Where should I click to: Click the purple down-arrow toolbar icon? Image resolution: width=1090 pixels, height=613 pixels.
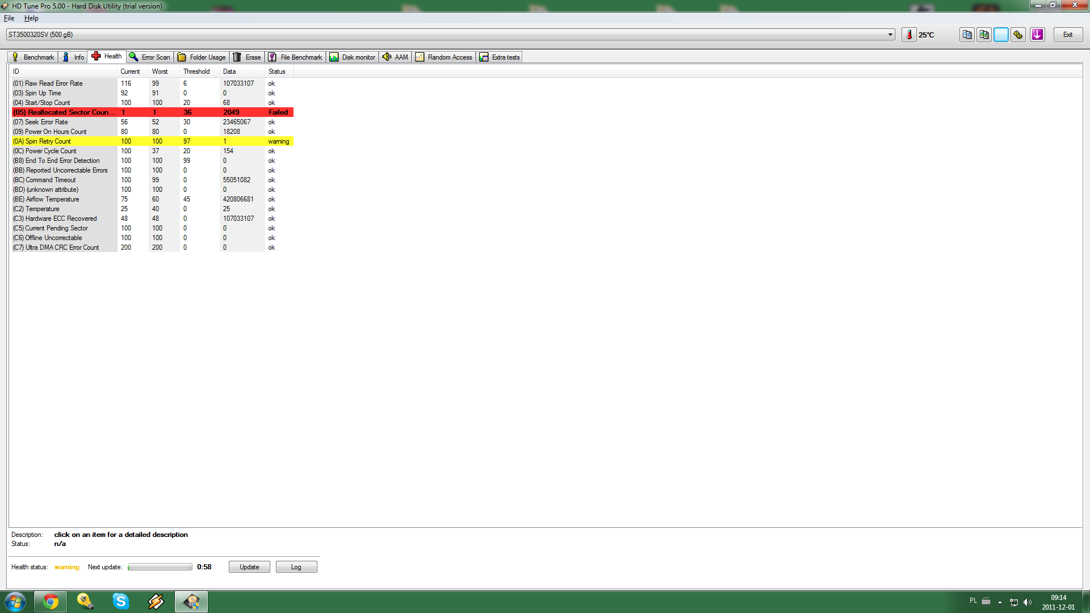1038,35
